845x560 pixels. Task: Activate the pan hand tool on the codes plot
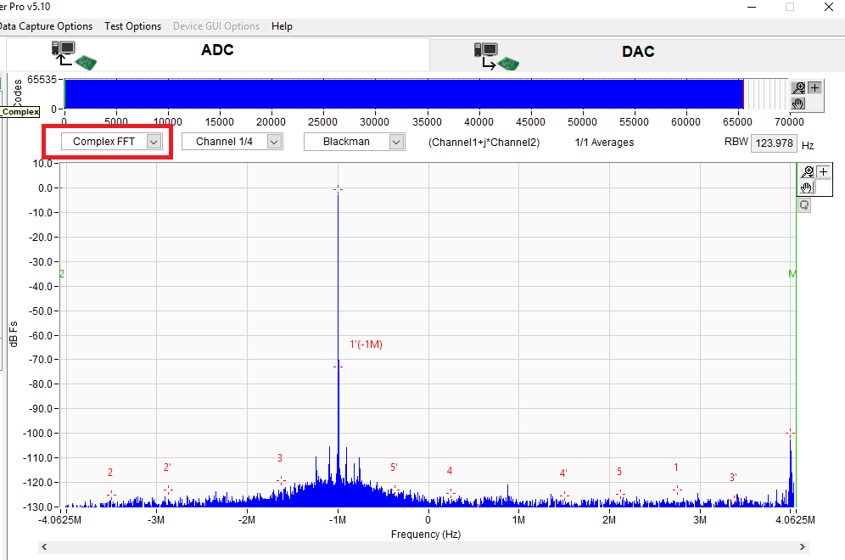point(798,104)
